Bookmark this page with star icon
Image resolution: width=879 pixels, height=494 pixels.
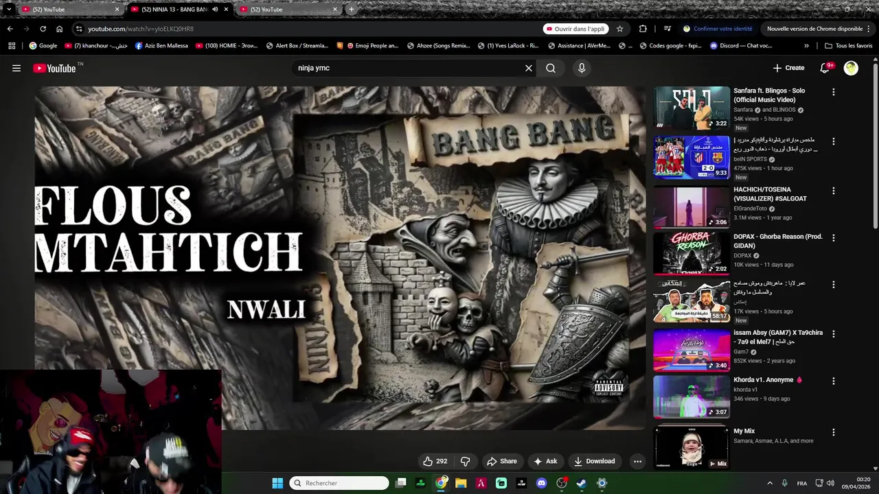[619, 29]
